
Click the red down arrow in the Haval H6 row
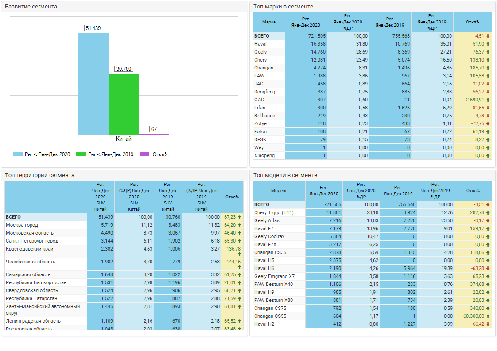click(488, 268)
